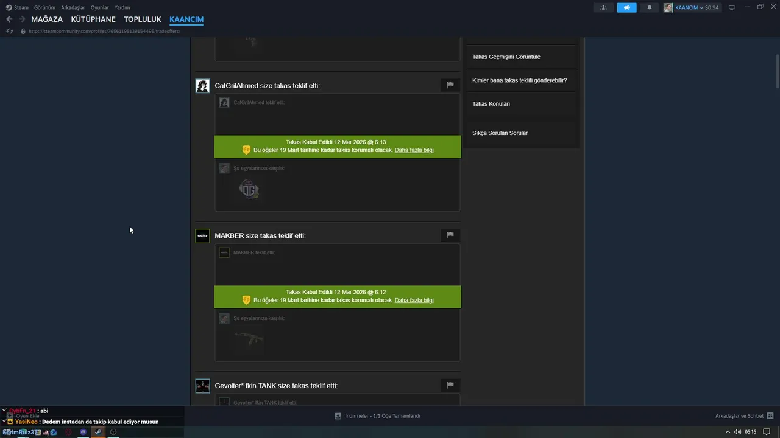Click the volume speaker tray icon

click(737, 432)
